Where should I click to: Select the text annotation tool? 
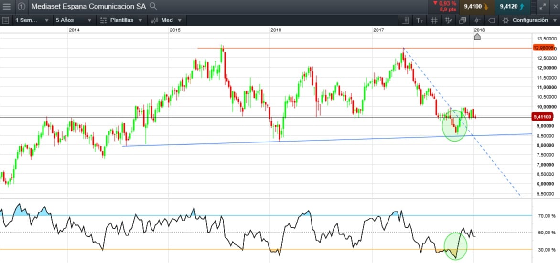[x=420, y=20]
